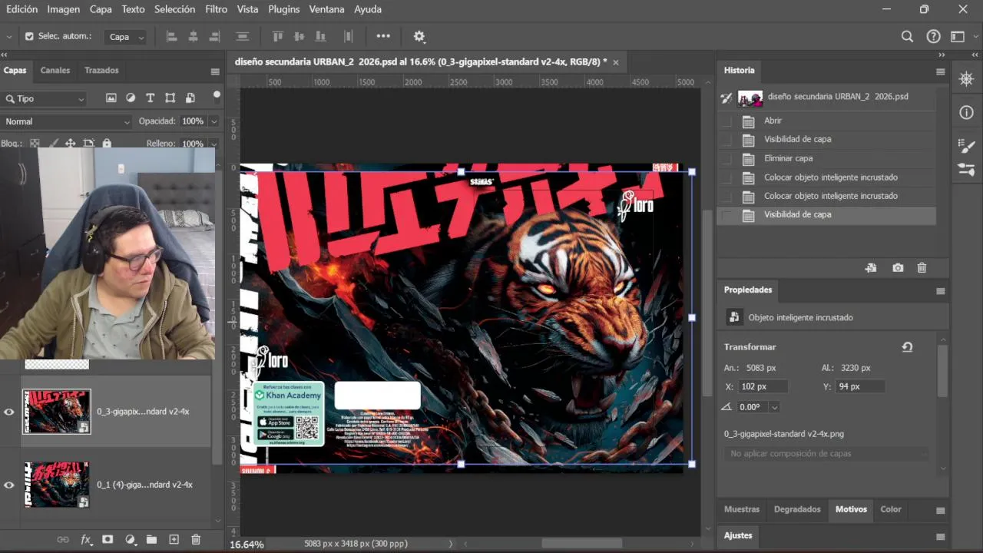Open the Filtro menu

216,9
